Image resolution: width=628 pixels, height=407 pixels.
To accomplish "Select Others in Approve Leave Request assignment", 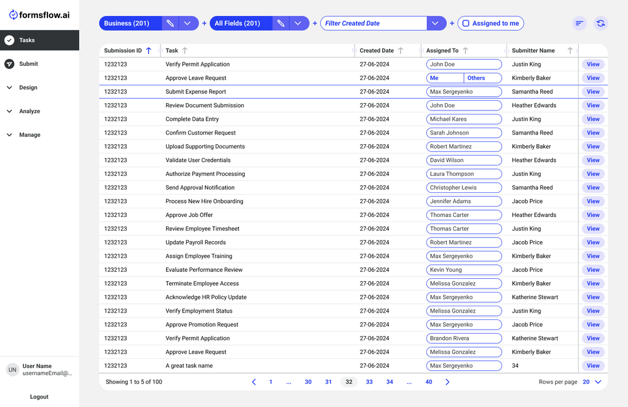I will point(482,78).
